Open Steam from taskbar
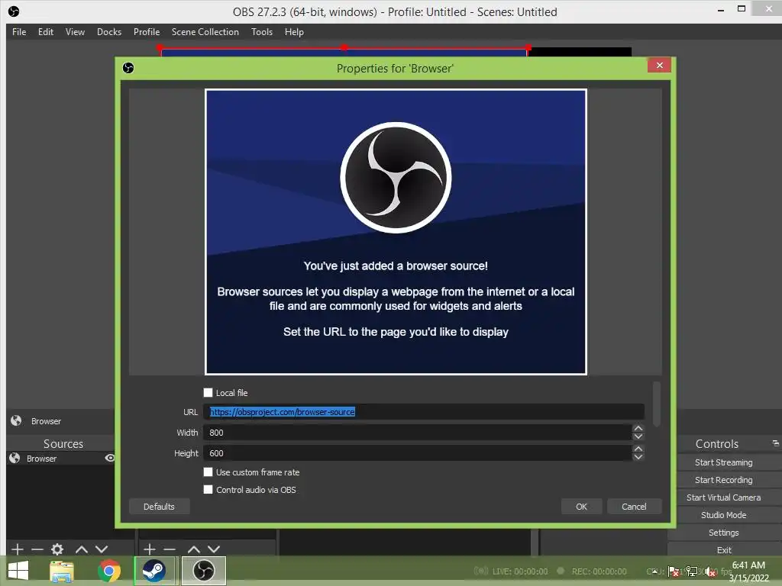The height and width of the screenshot is (586, 782). coord(154,571)
